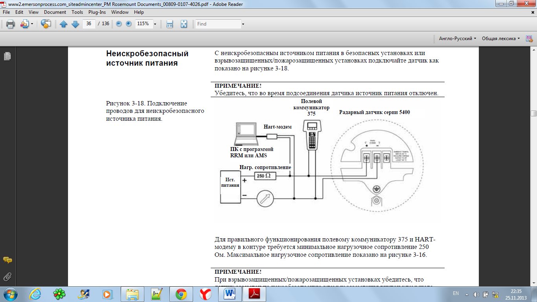Click scrollbar up arrow at top
This screenshot has height=302, width=537.
533,50
